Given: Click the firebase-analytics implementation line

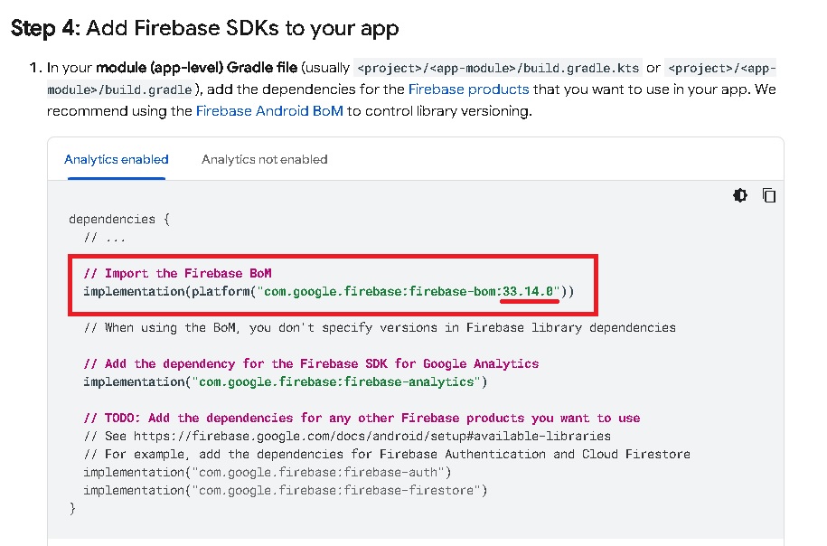Looking at the screenshot, I should pos(286,381).
